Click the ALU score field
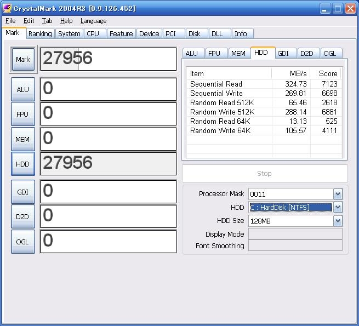This screenshot has height=326, width=359. pos(109,89)
